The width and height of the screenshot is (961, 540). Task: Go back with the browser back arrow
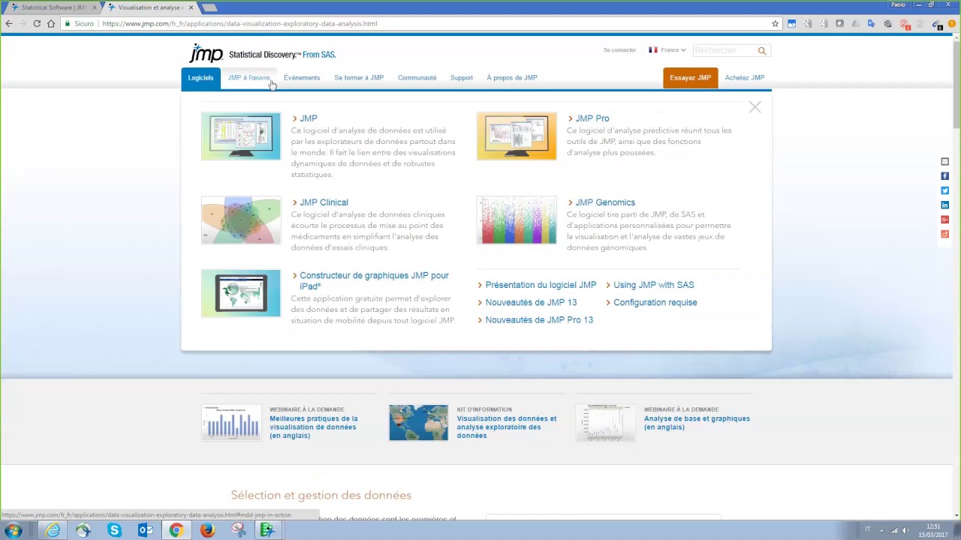pyautogui.click(x=9, y=23)
